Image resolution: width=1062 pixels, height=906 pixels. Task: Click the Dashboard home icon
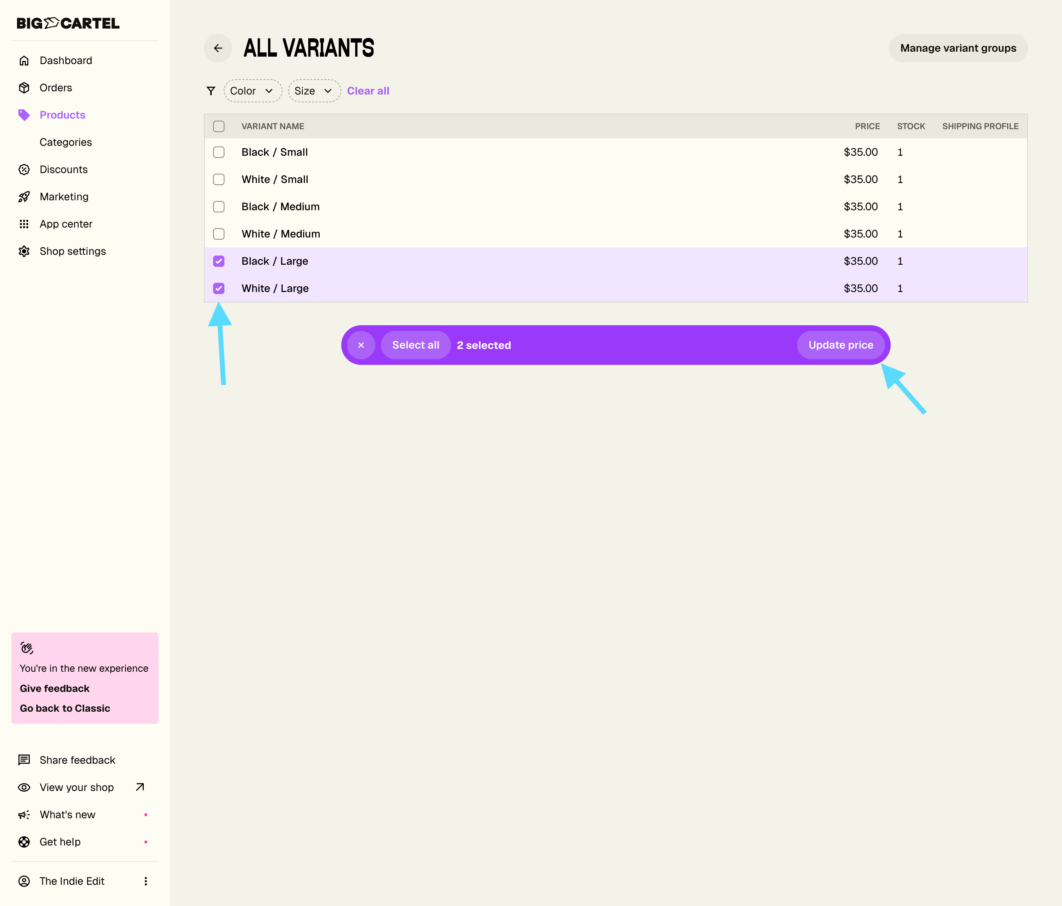pyautogui.click(x=24, y=61)
